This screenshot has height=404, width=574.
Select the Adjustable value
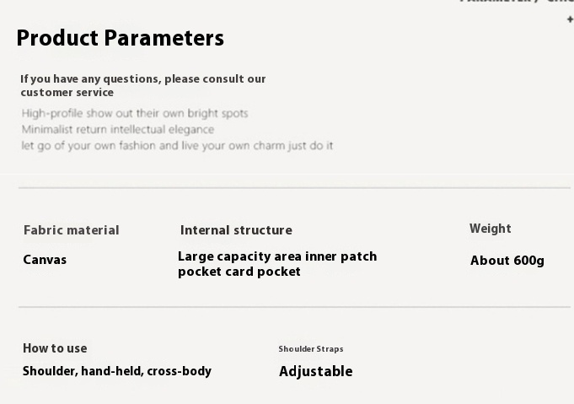(x=316, y=371)
